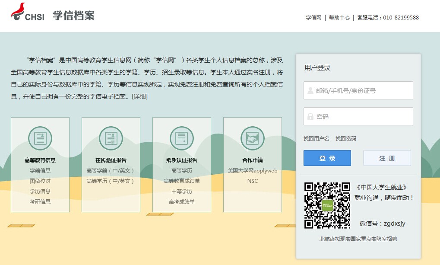This screenshot has width=440, height=265.
Task: Click the 在线验证报告 circular icon
Action: point(111,138)
